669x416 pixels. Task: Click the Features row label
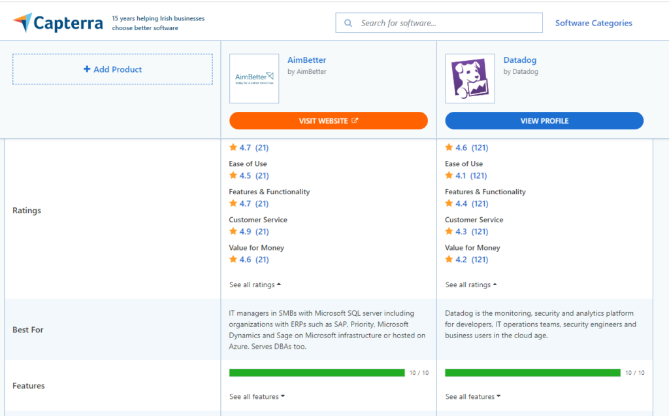(x=29, y=386)
